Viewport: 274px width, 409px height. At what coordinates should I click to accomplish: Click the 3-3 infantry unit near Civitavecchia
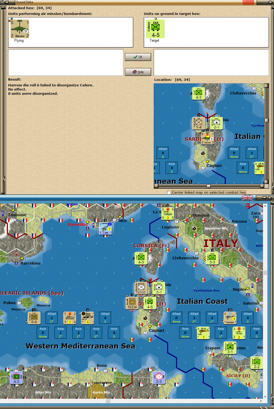coord(213,258)
